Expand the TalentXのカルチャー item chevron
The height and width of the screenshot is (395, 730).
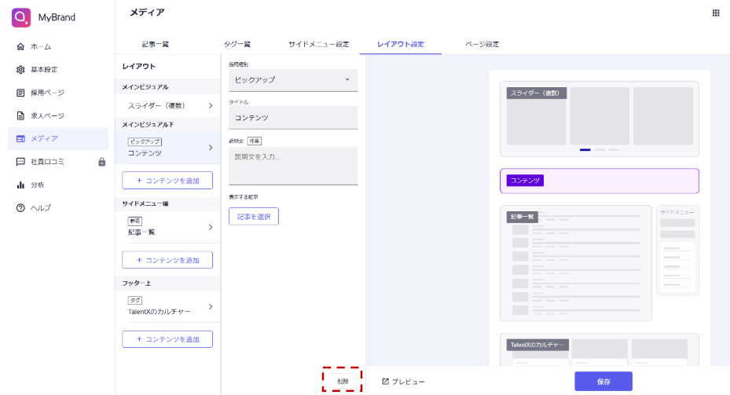[x=210, y=306]
